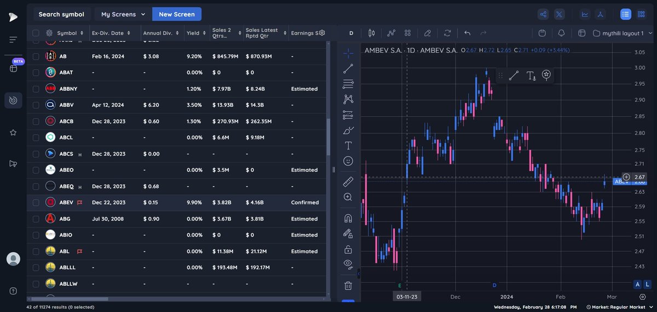This screenshot has height=312, width=657.
Task: Select the text annotation tool
Action: (348, 146)
